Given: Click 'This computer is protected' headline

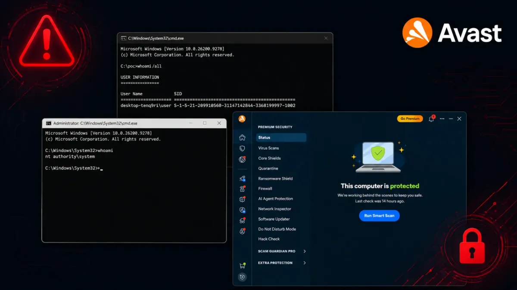Looking at the screenshot, I should point(380,186).
